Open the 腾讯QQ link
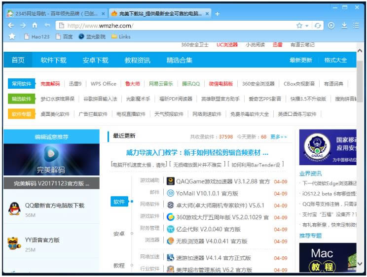Image resolution: width=367 pixels, height=277 pixels. pyautogui.click(x=191, y=84)
